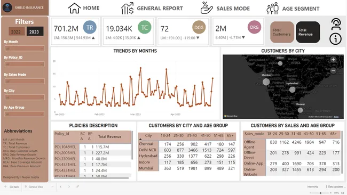Click the Mumbai bubble on map
Viewport: 347px width, 195px height.
pyautogui.click(x=266, y=82)
